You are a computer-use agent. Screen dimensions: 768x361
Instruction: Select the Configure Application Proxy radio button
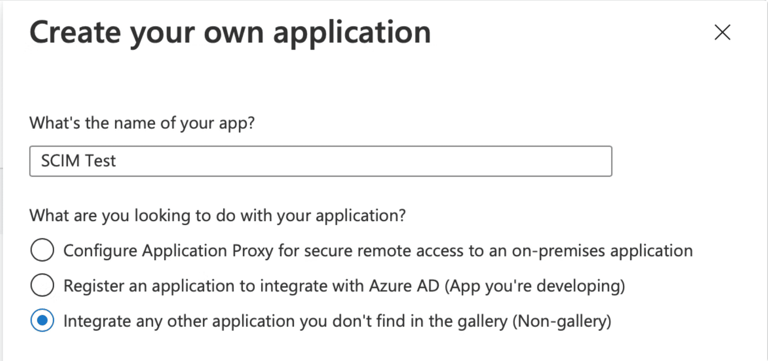click(42, 250)
